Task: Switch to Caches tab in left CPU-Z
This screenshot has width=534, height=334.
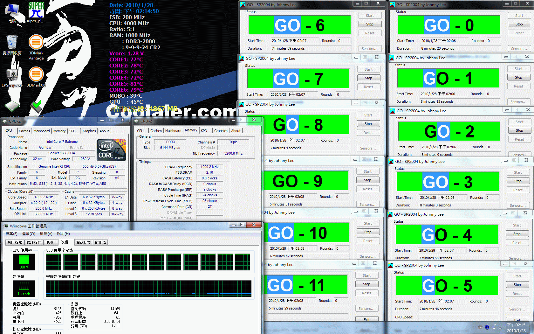Action: click(x=24, y=131)
